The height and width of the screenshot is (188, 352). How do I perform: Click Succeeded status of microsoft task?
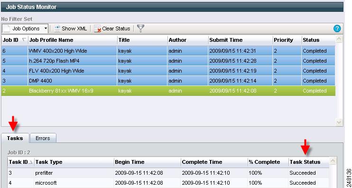[x=303, y=183]
